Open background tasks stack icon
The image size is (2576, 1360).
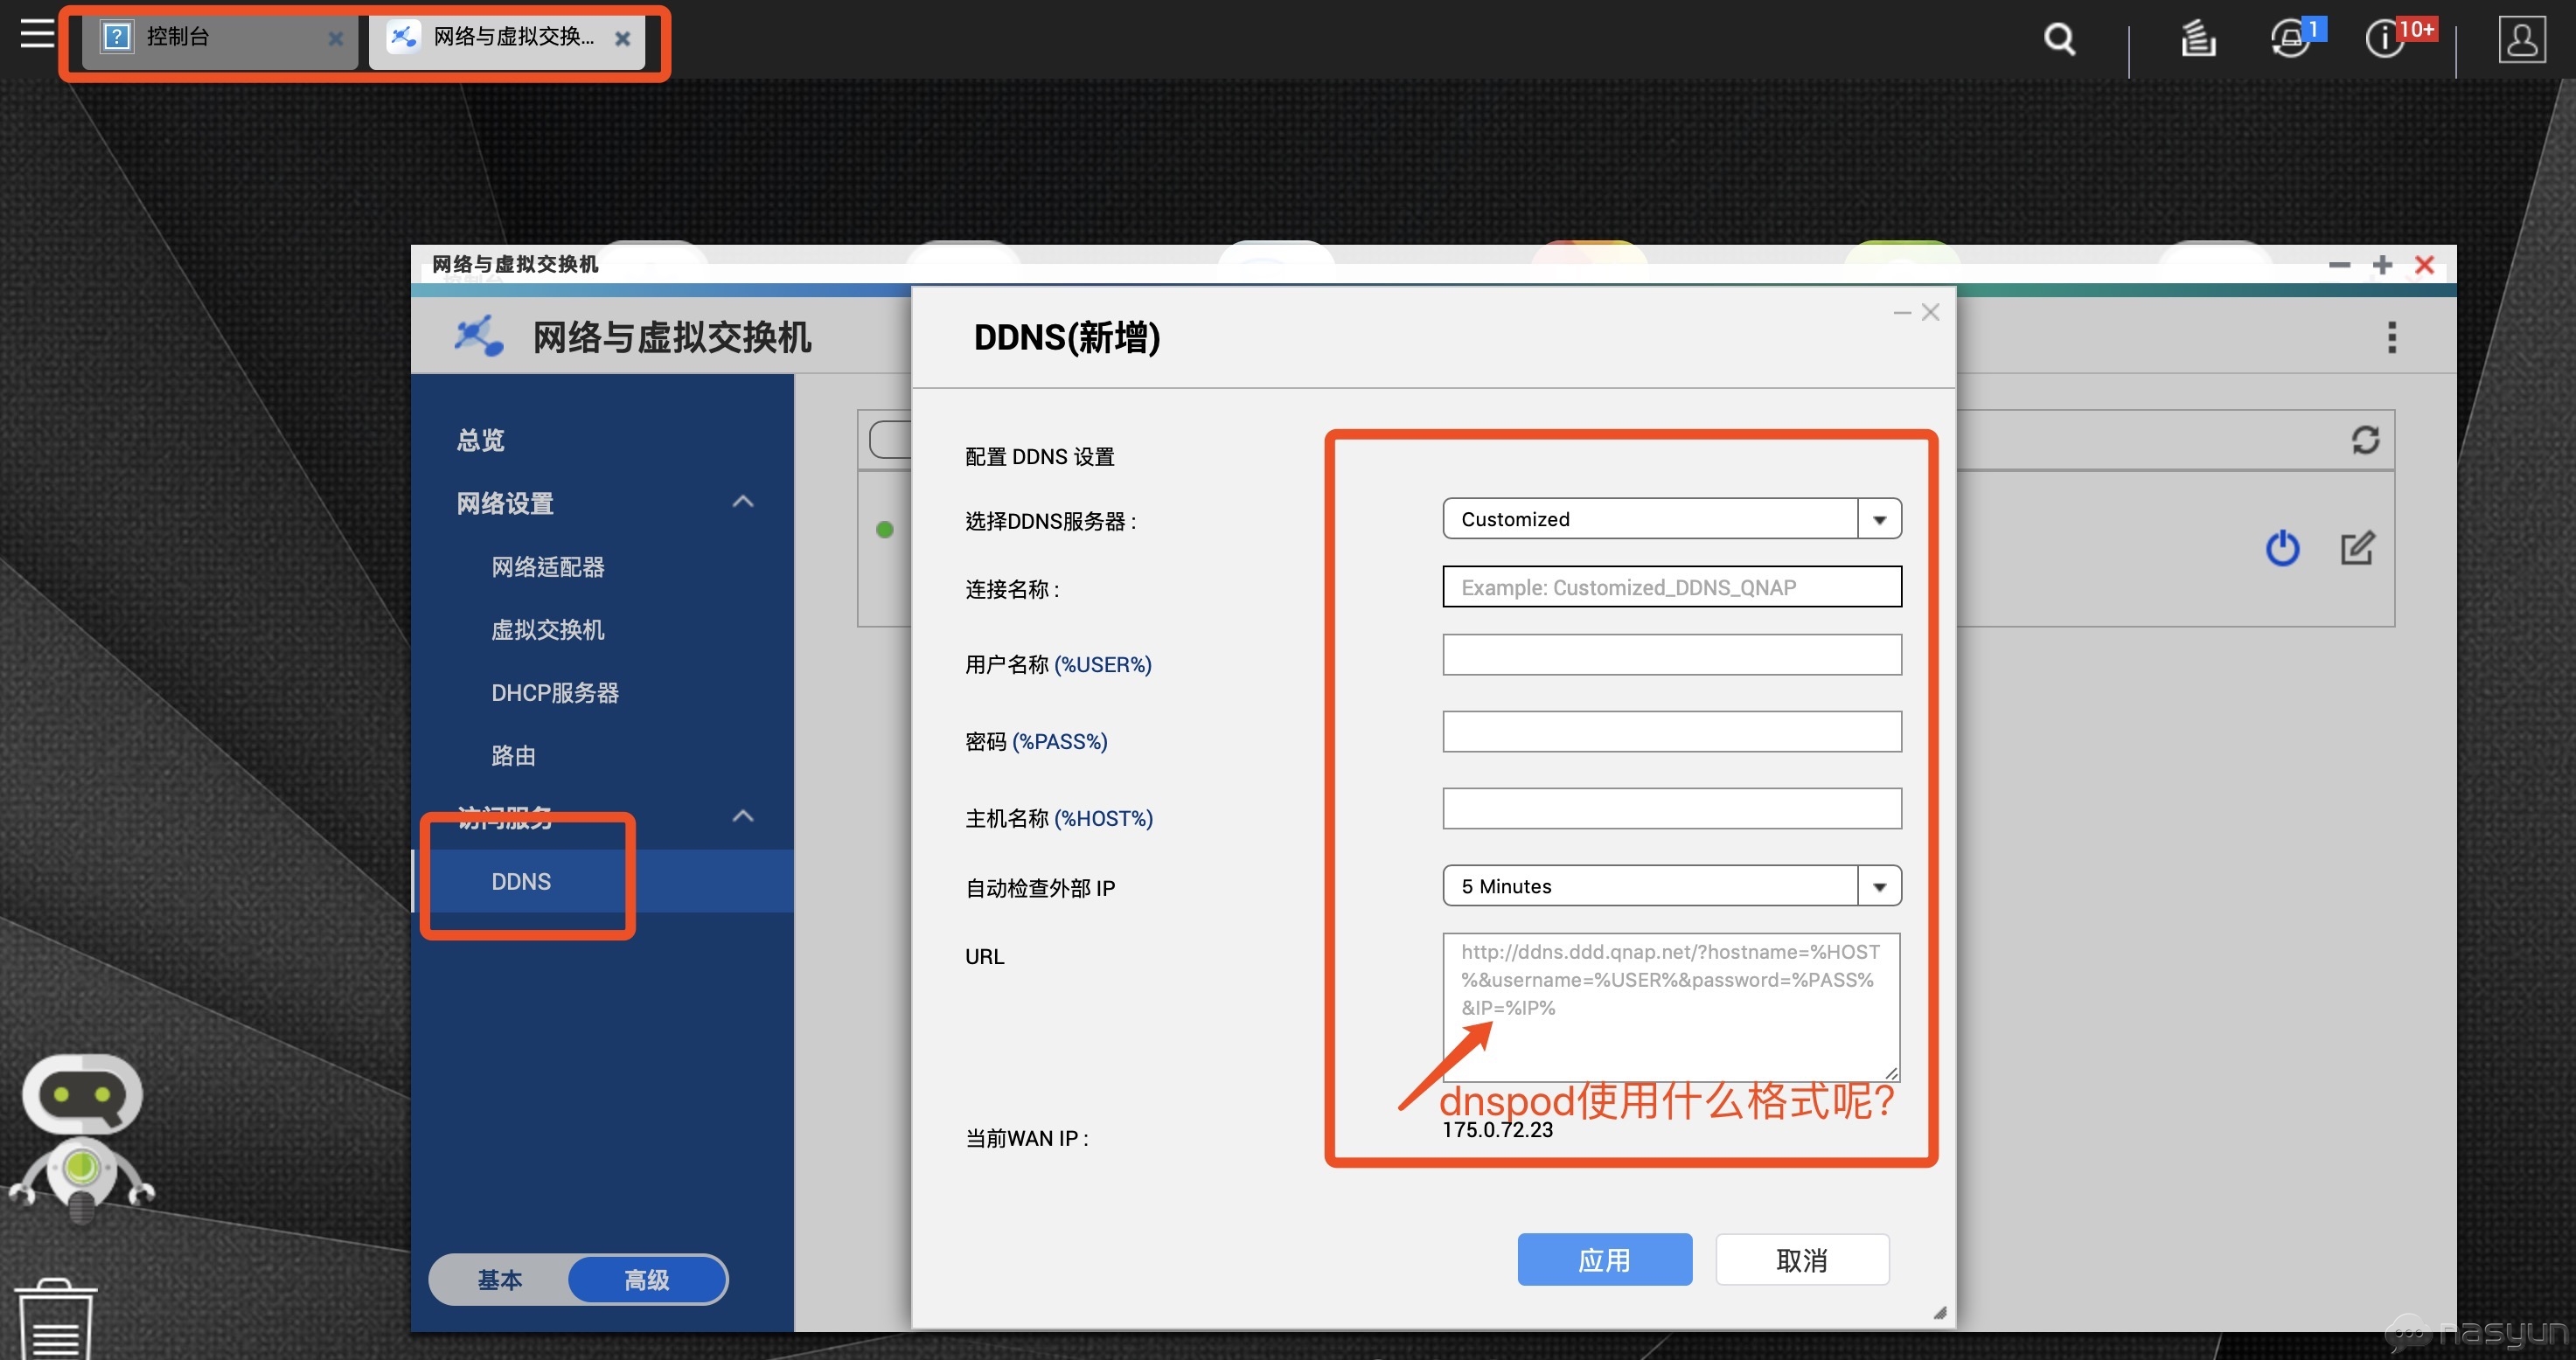(2198, 39)
